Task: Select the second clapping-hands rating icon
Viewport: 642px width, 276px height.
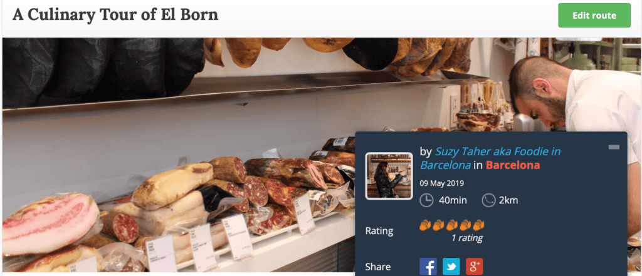Action: [x=438, y=225]
